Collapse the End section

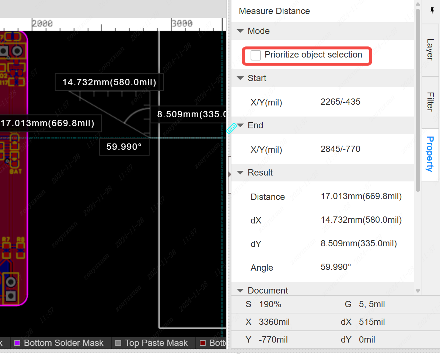(241, 125)
